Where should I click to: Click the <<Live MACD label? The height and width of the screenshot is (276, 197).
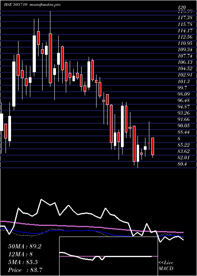coord(166,266)
